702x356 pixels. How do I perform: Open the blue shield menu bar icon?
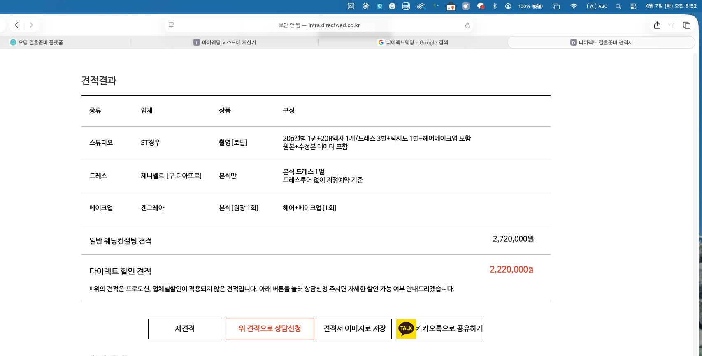(380, 6)
